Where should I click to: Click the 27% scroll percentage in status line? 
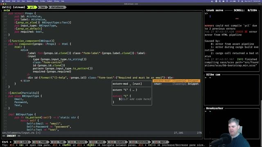tap(199, 133)
